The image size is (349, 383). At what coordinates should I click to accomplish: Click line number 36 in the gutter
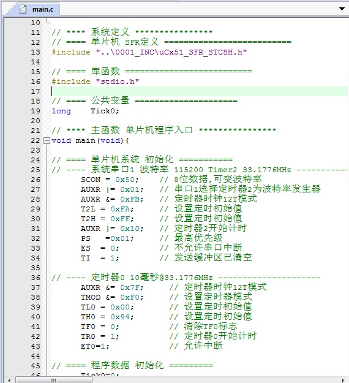[36, 278]
